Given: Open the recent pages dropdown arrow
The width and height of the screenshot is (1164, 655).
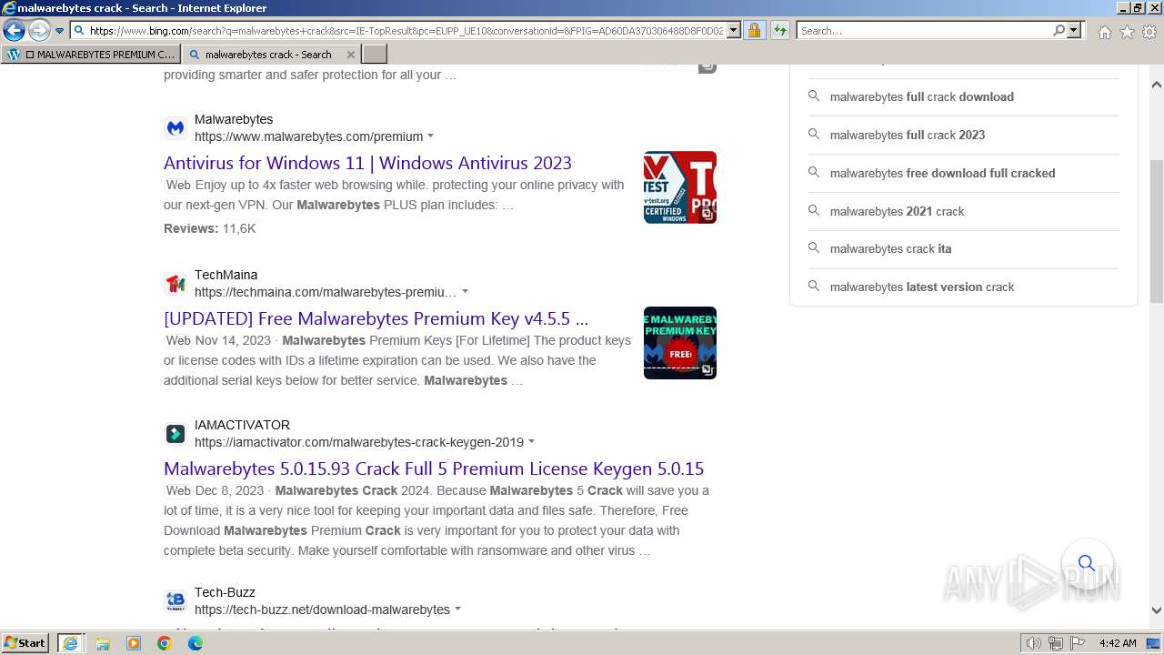Looking at the screenshot, I should [x=59, y=31].
